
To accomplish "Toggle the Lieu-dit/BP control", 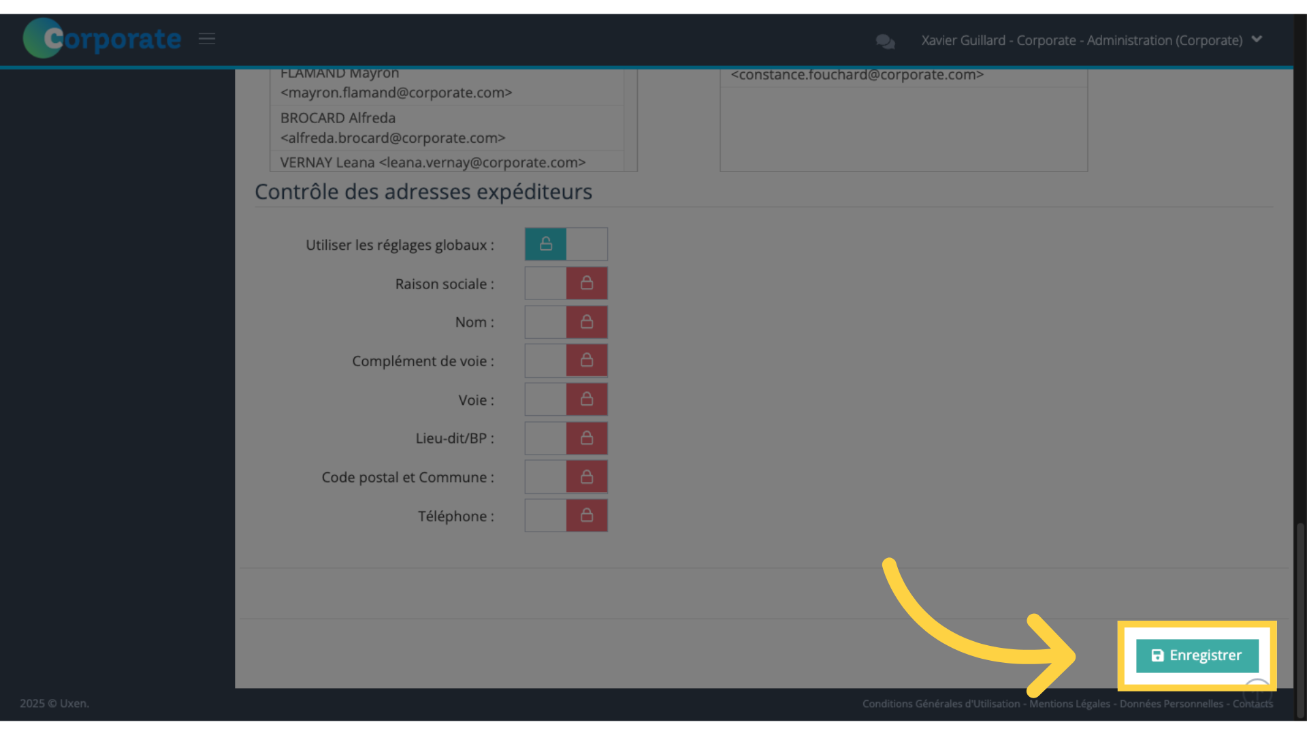I will point(566,438).
